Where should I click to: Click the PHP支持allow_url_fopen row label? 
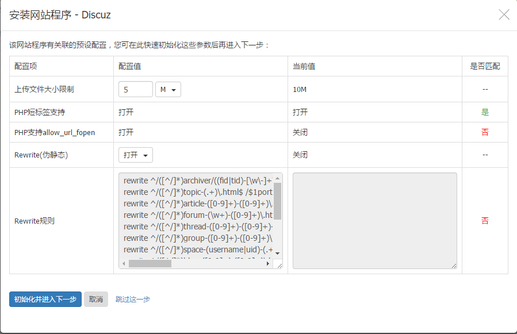(55, 133)
